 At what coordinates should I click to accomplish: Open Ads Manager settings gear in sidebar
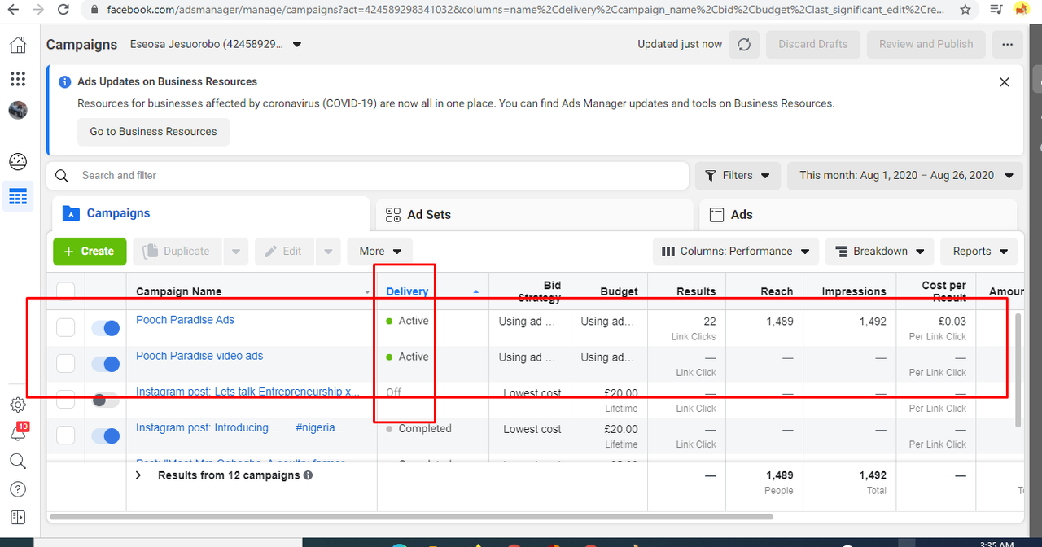click(17, 405)
